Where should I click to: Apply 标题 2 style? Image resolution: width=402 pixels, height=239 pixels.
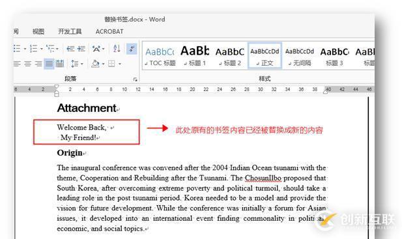(x=230, y=56)
